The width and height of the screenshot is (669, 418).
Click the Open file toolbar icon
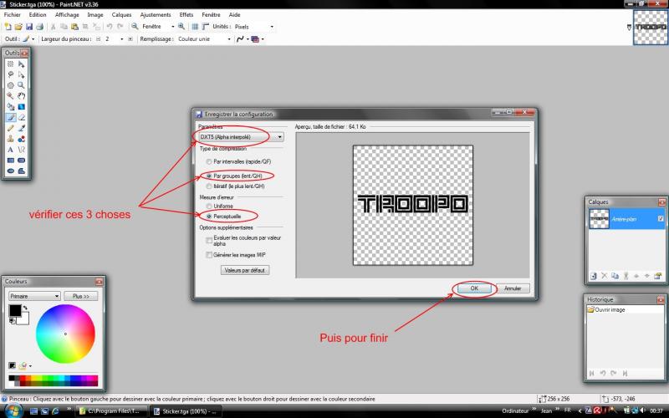click(x=18, y=27)
